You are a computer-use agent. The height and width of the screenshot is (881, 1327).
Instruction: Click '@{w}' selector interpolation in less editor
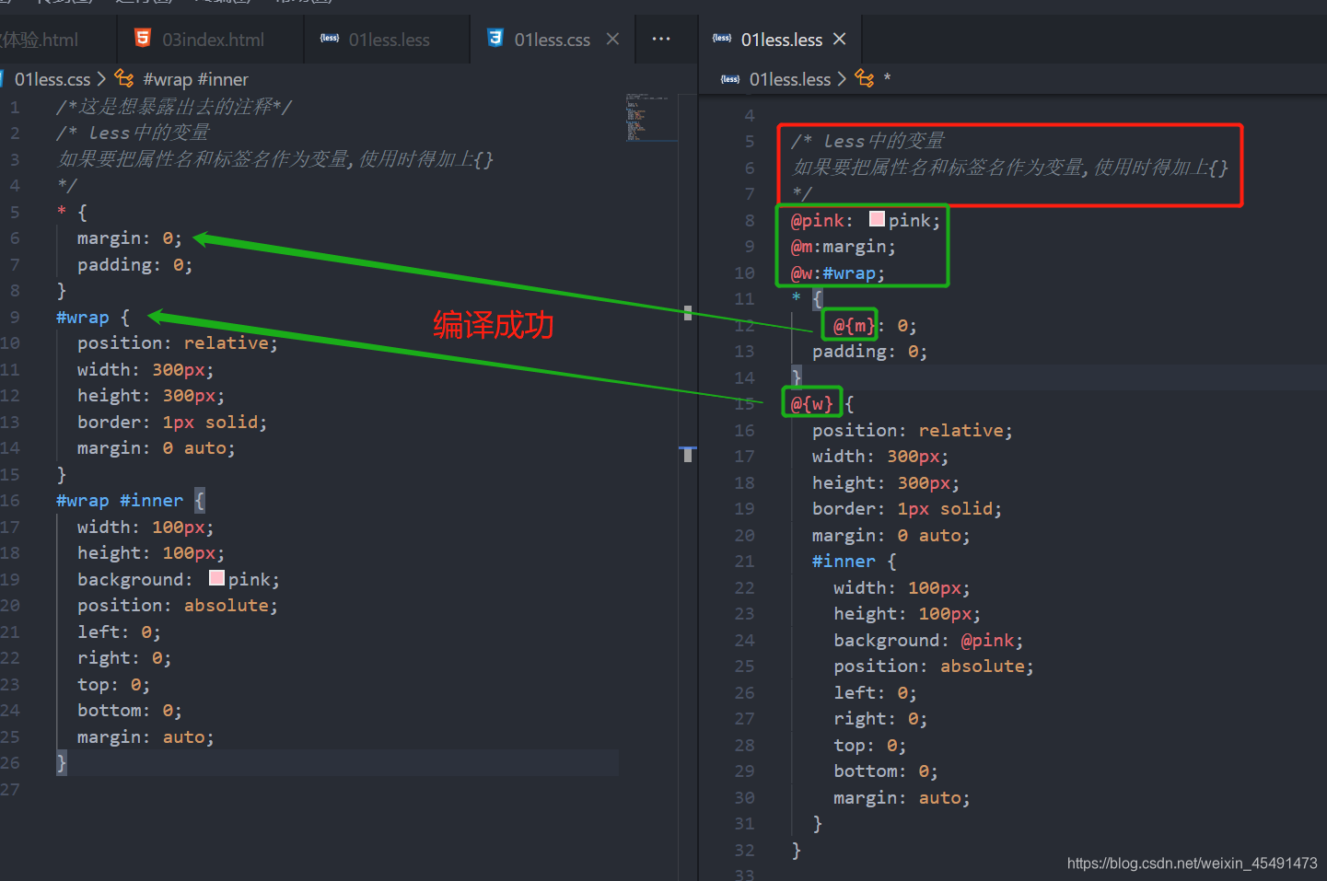point(811,404)
